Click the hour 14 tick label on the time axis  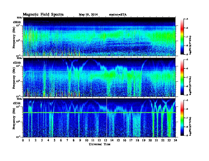tap(112, 140)
